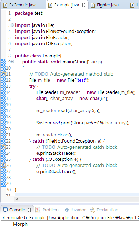Click the "package test;" line

pos(29,13)
